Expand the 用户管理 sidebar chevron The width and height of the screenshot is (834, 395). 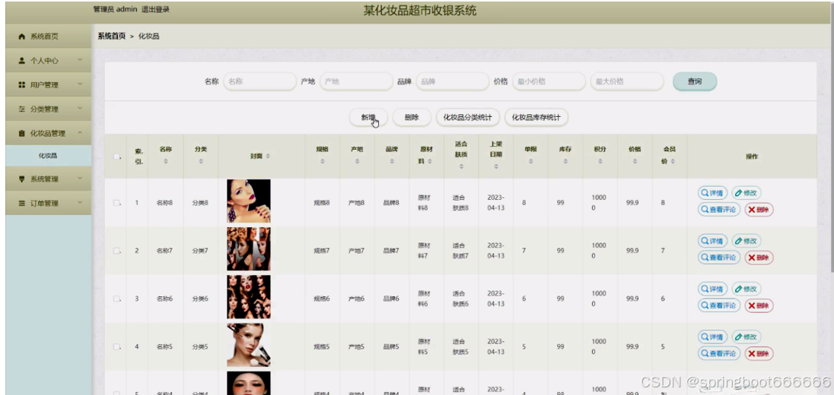pyautogui.click(x=80, y=84)
